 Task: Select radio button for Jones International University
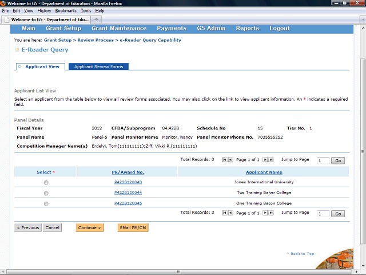pos(46,183)
